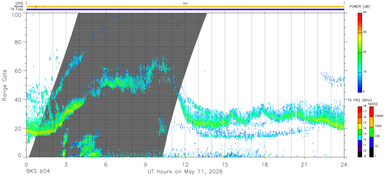The height and width of the screenshot is (178, 387).
Task: Click the 16 label on TX frequency scale
Action: tap(365, 117)
